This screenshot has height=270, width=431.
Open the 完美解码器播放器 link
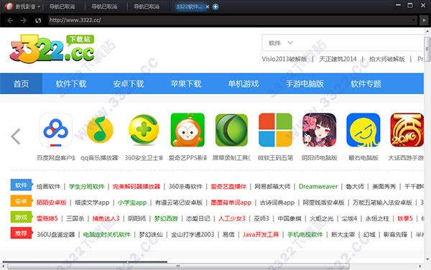click(136, 187)
